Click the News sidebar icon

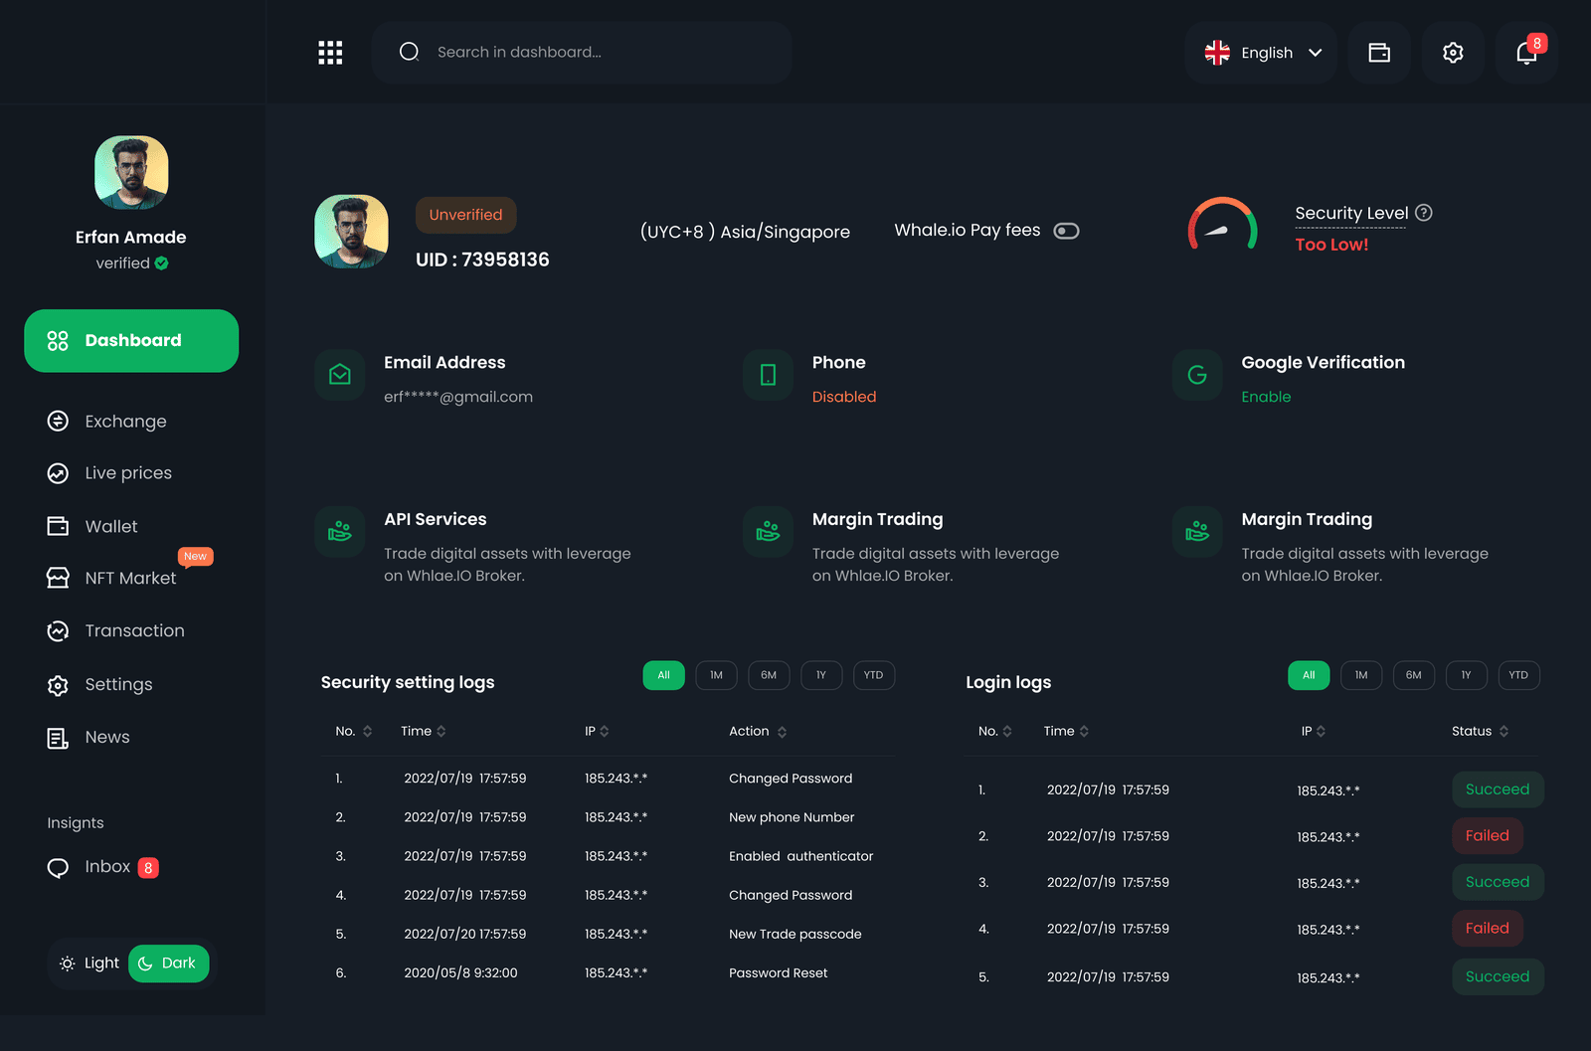pos(58,738)
